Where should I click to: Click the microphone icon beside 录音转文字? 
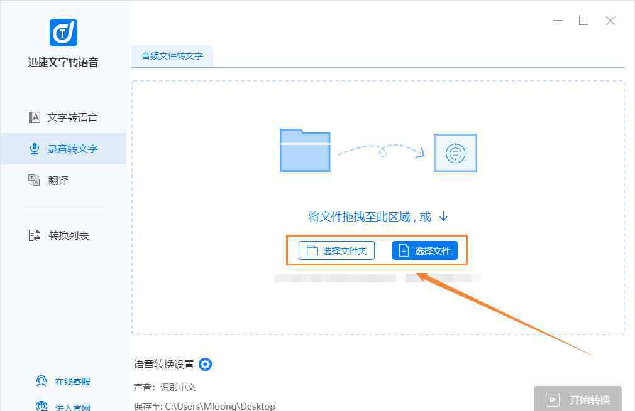[35, 149]
